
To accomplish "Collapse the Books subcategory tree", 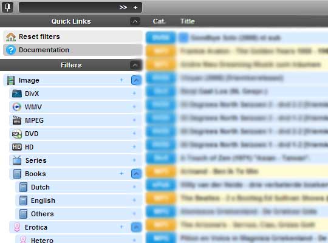I will pyautogui.click(x=136, y=174).
